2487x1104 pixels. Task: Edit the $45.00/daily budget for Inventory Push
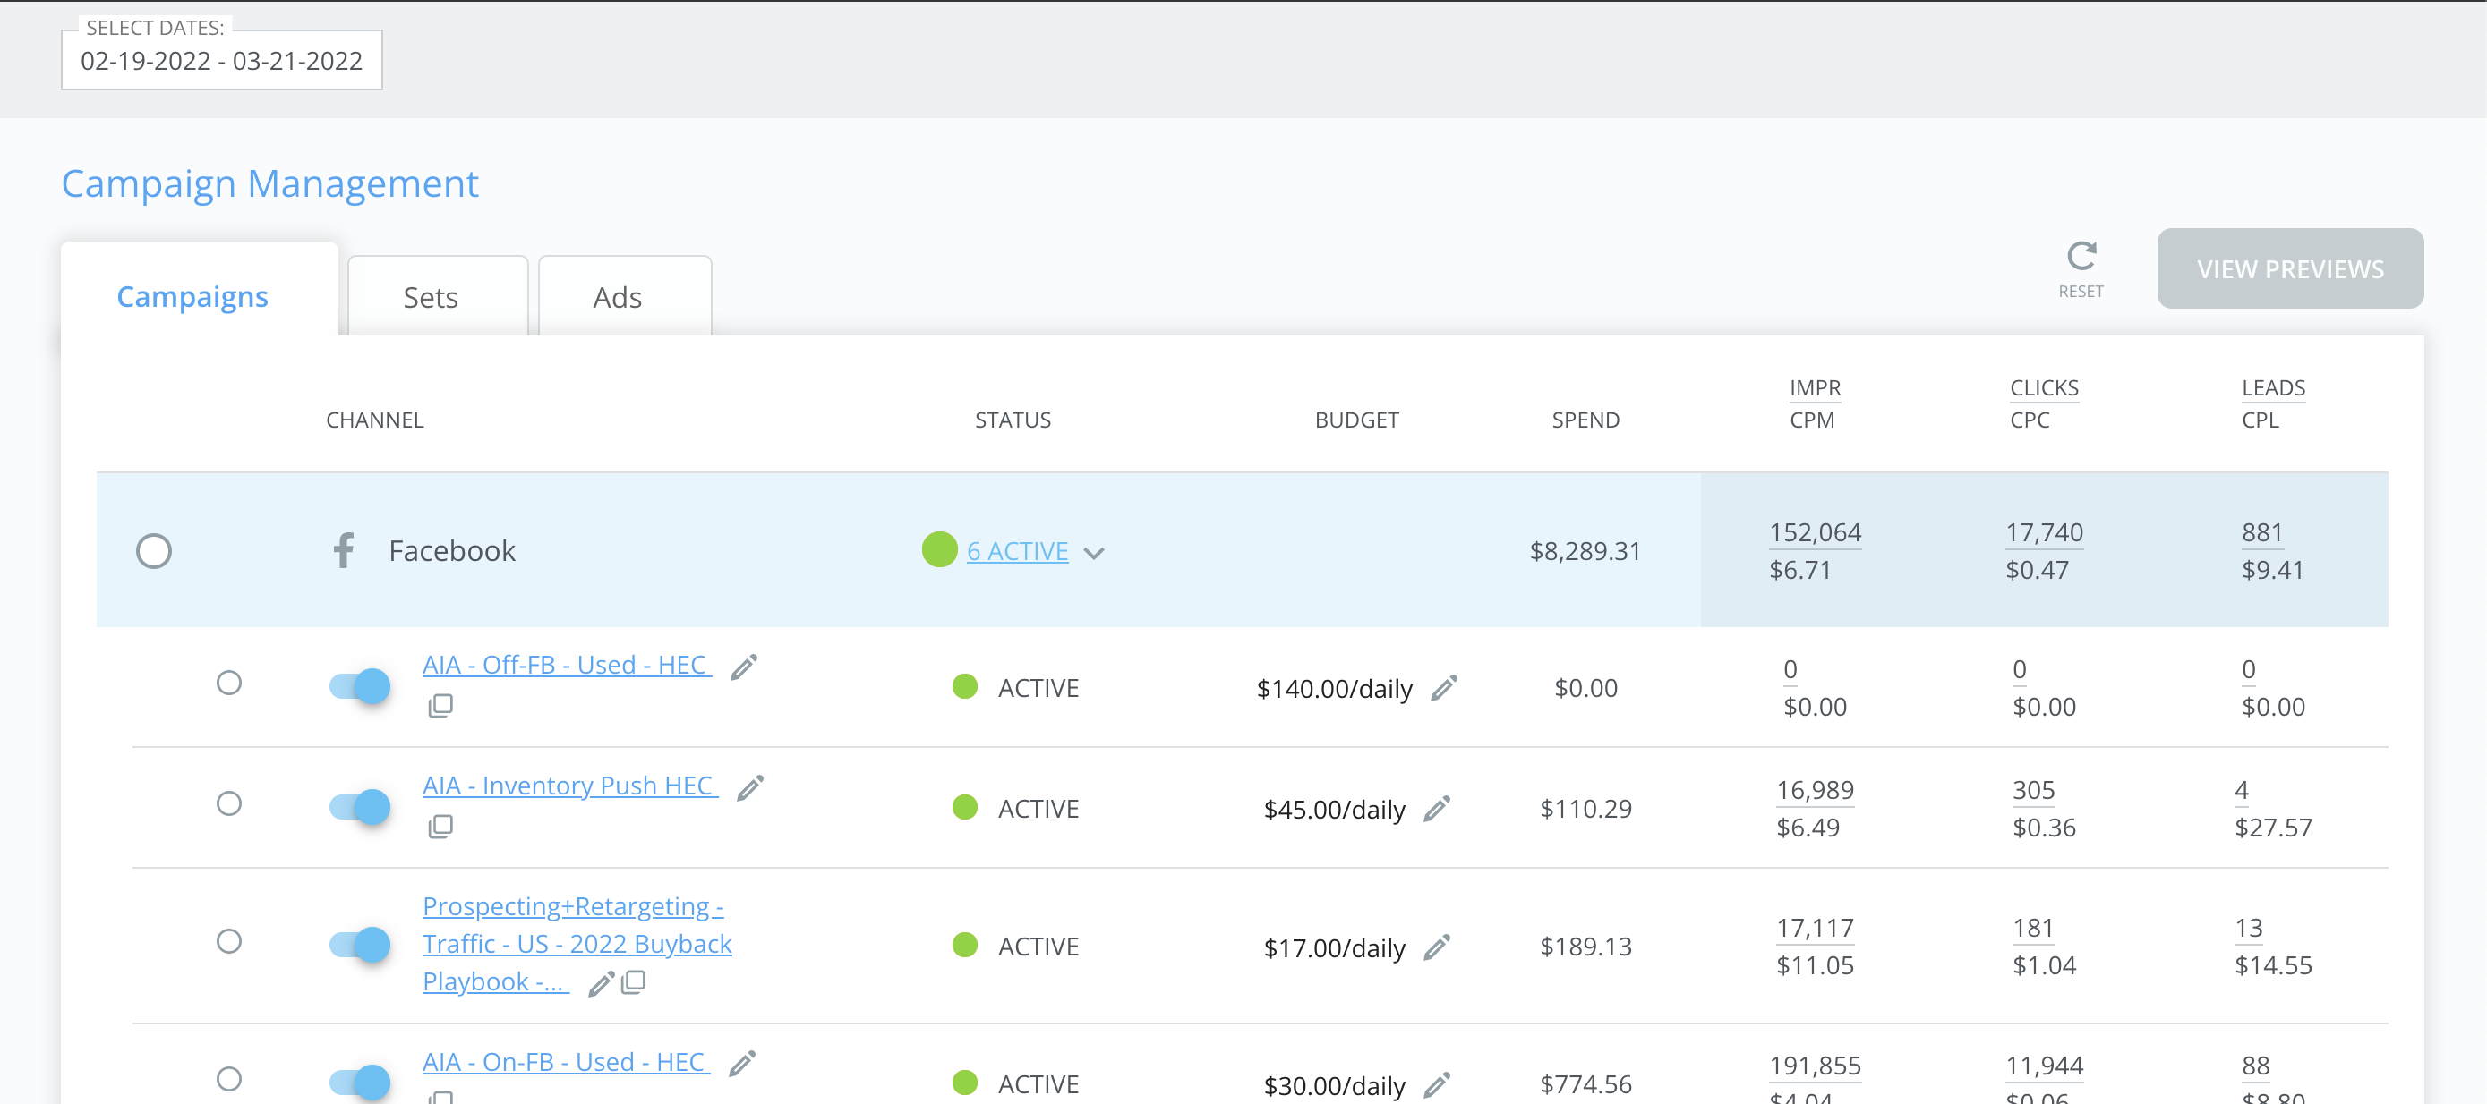[x=1437, y=809]
